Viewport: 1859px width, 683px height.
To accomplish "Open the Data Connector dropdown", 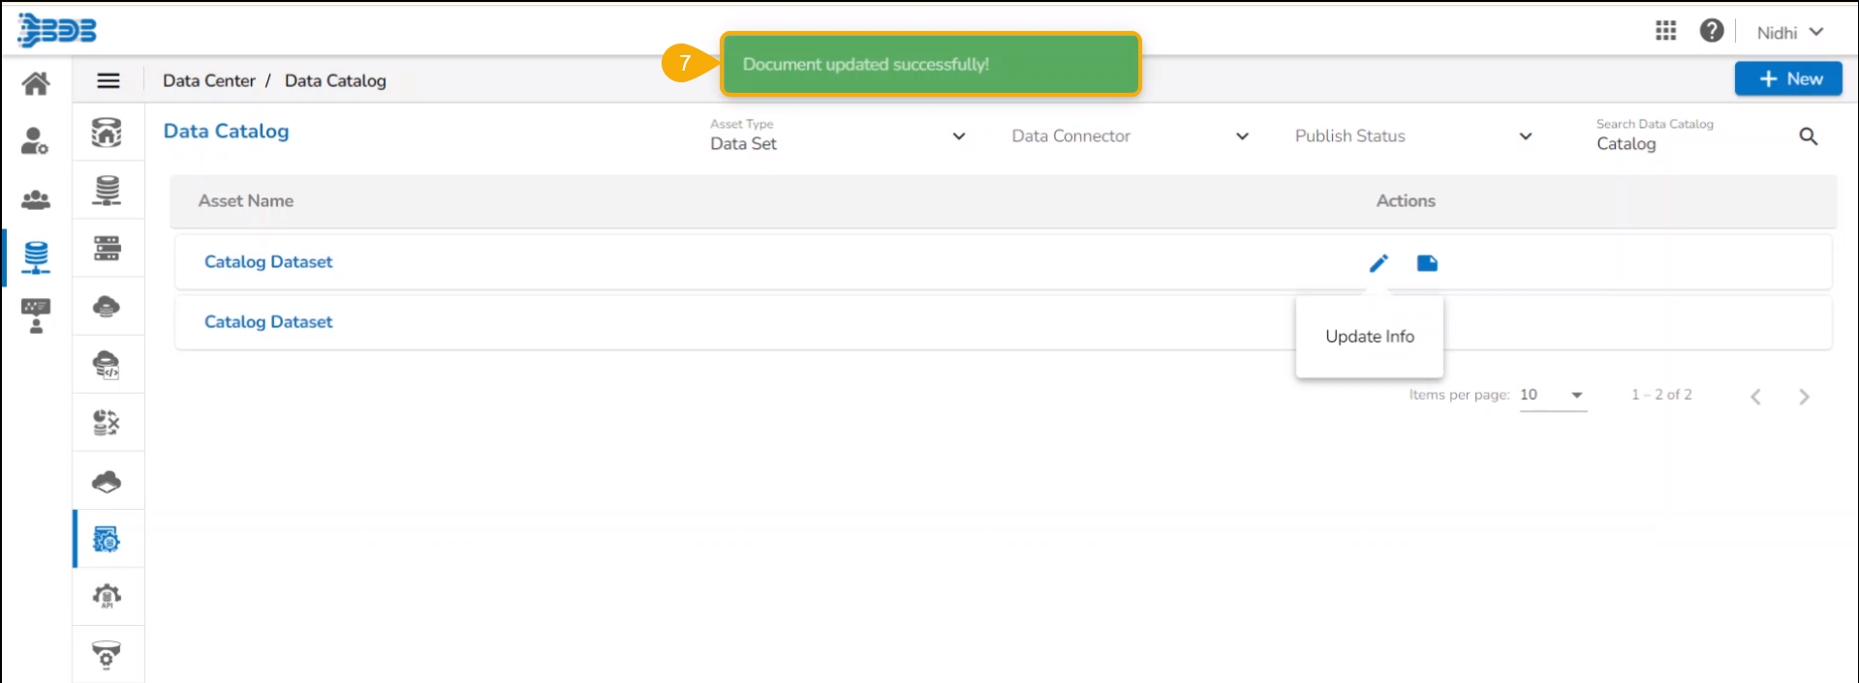I will click(1131, 136).
